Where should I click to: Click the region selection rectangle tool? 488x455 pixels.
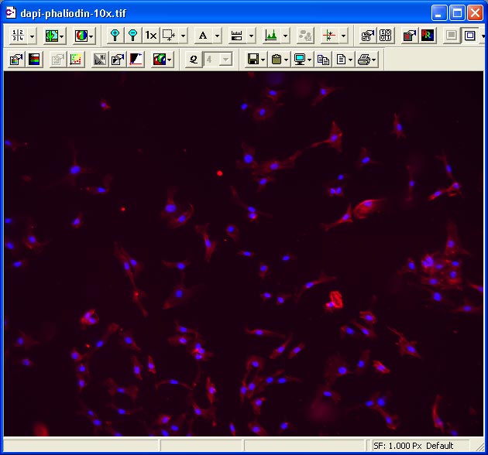pyautogui.click(x=169, y=36)
